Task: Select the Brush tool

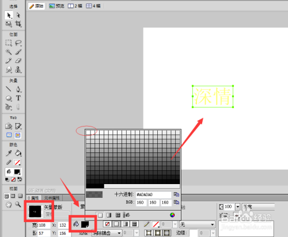Action: tap(18, 52)
